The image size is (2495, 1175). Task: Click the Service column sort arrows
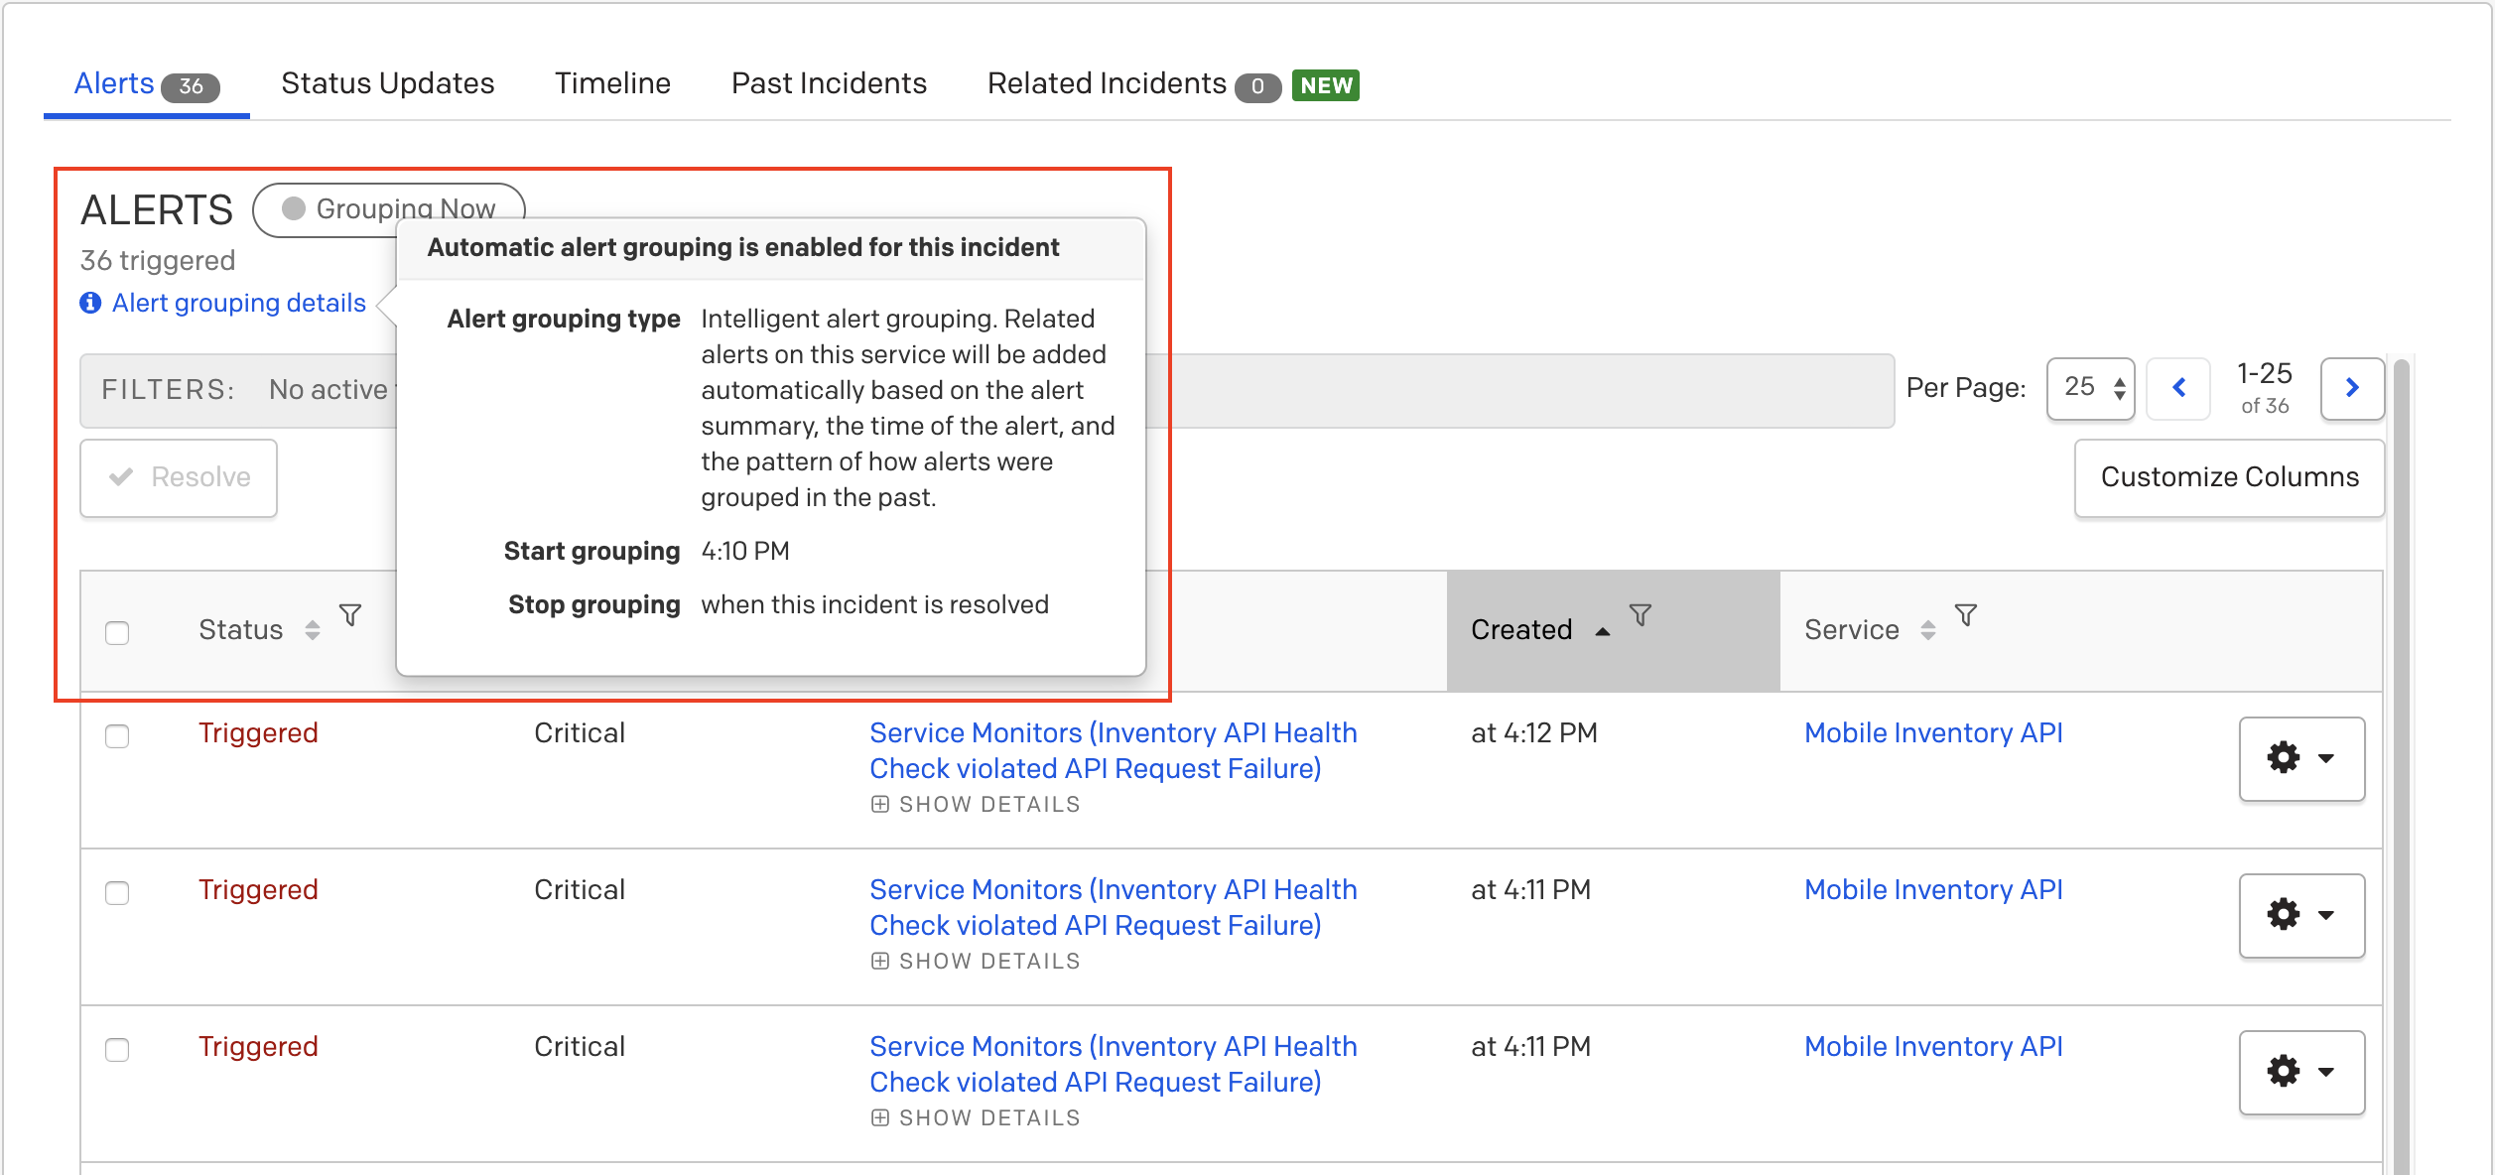(1927, 630)
